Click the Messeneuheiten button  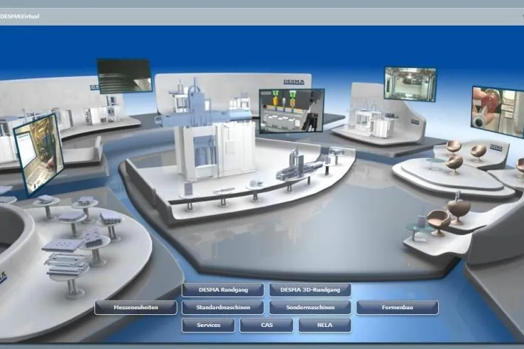click(136, 307)
